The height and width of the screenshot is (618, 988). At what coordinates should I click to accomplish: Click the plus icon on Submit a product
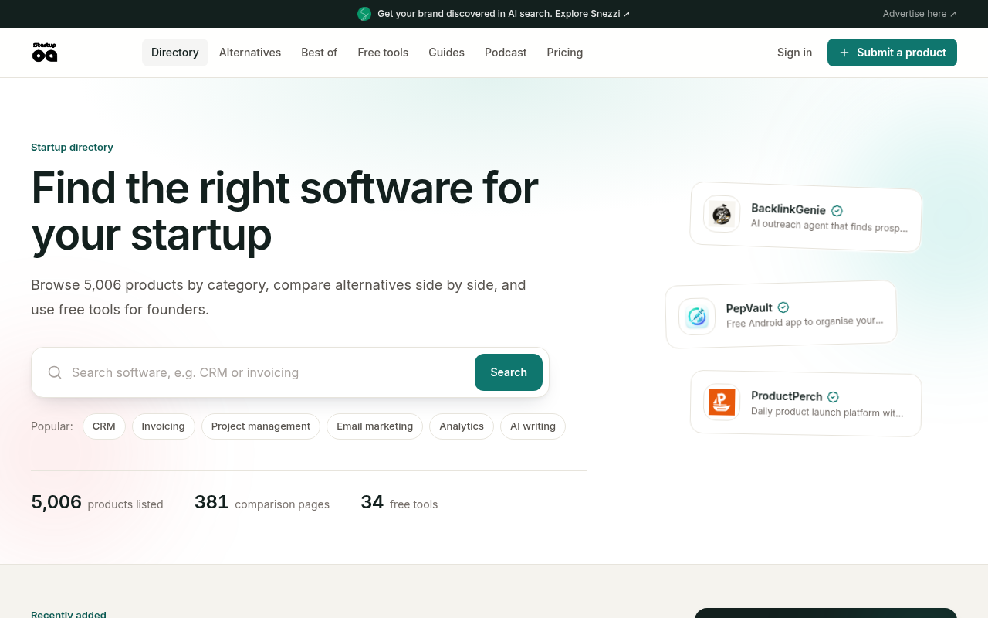pyautogui.click(x=844, y=53)
